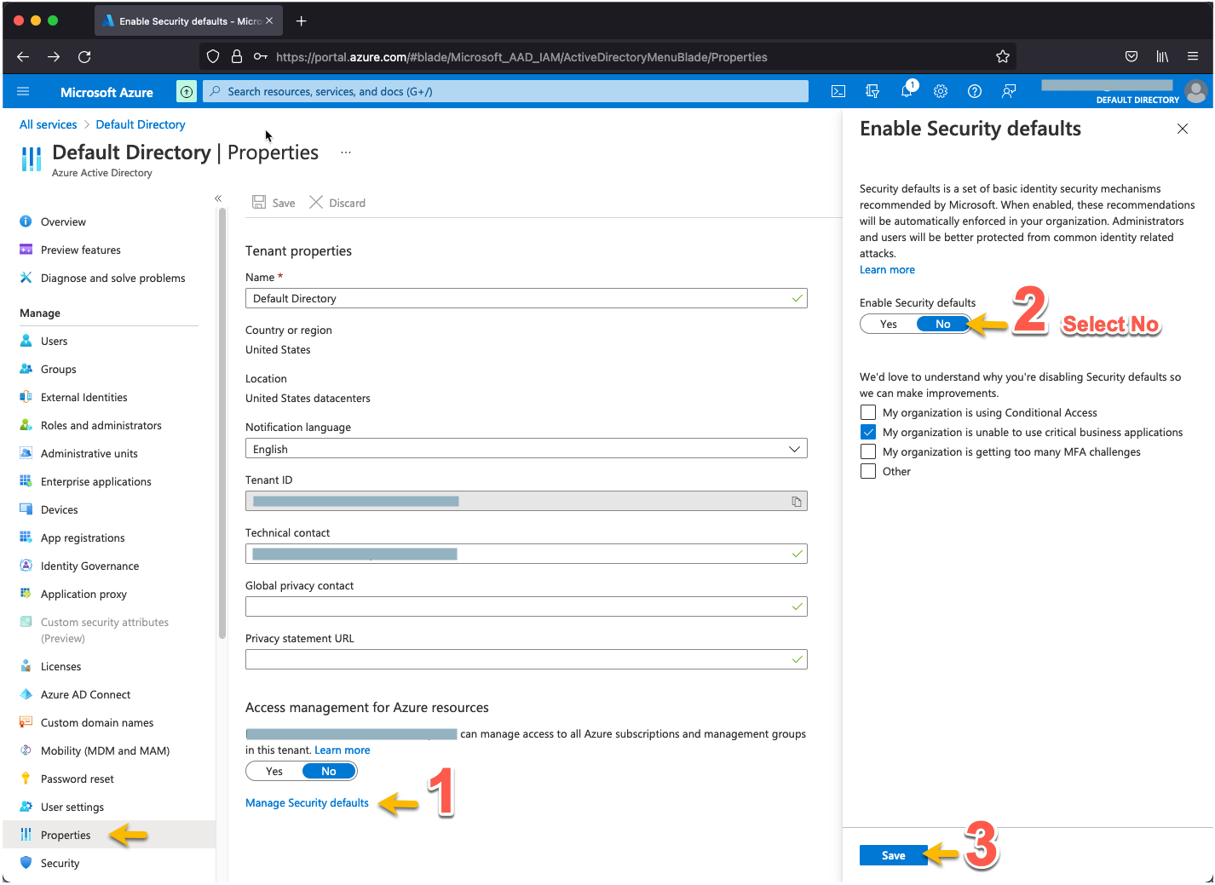Uncheck 'unable to use critical business applications'

coord(868,433)
